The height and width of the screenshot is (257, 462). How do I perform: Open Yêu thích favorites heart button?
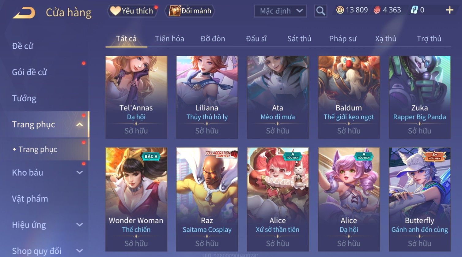click(132, 11)
